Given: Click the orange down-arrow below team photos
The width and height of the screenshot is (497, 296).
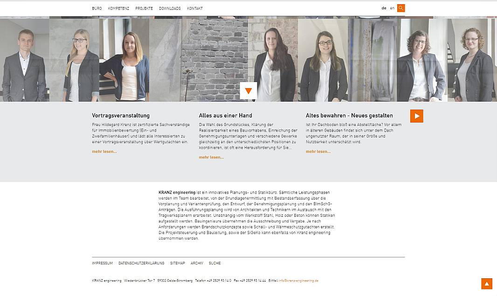Looking at the screenshot, I should (248, 91).
